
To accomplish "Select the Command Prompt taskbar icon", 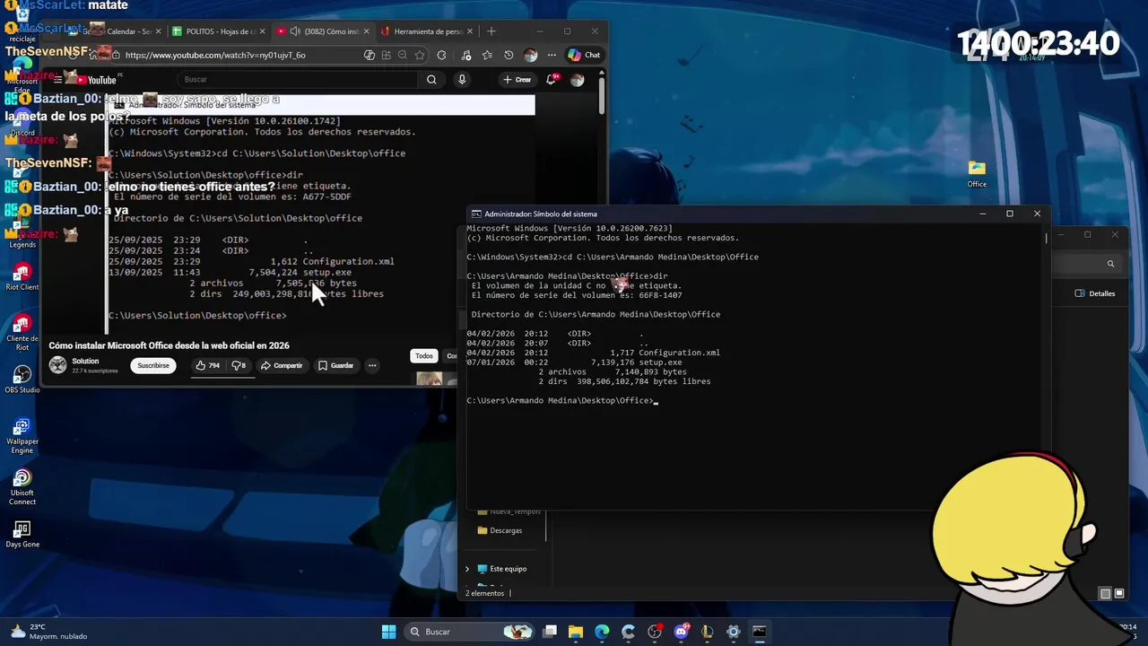I will coord(759,632).
